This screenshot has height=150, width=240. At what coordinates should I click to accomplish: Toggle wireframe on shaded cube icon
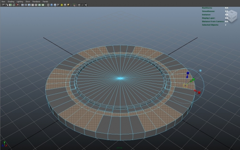(55, 5)
